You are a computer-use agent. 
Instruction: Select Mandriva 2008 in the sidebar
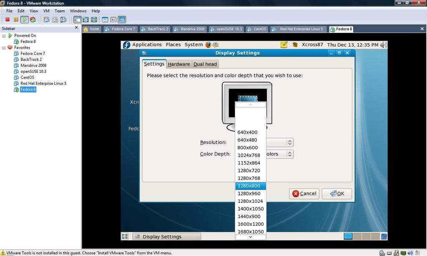pyautogui.click(x=33, y=65)
